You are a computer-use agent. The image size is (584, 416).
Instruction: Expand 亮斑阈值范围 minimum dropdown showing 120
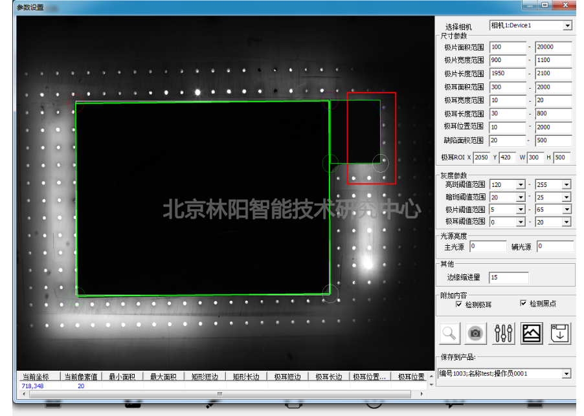coord(521,184)
